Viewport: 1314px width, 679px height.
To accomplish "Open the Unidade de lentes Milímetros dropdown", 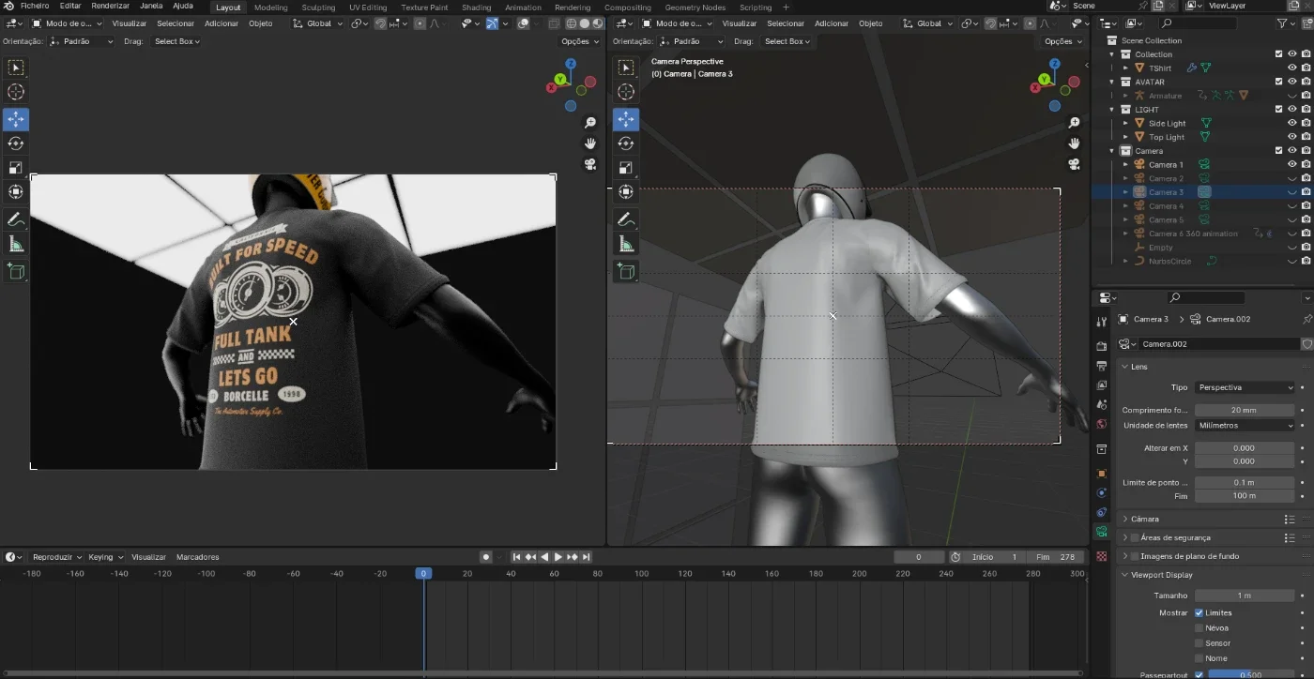I will (1245, 426).
